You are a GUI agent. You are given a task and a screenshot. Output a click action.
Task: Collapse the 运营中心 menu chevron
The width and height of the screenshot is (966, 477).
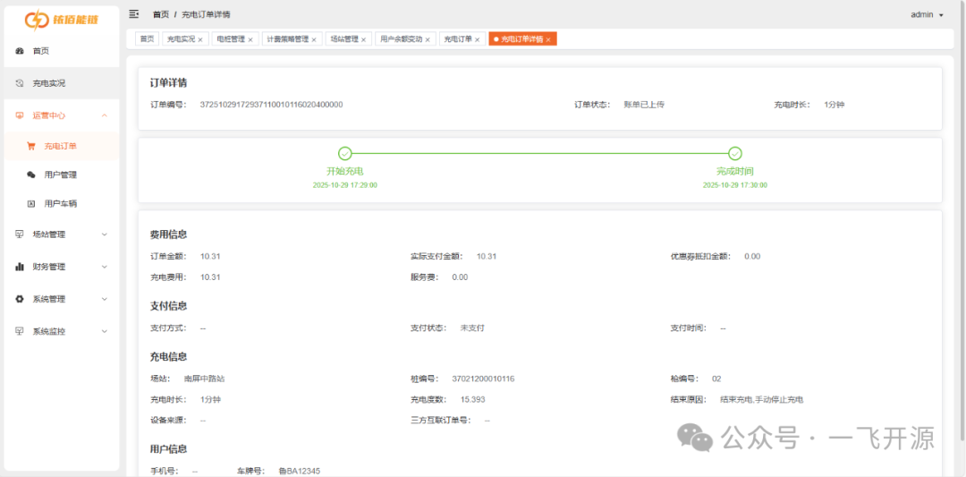[105, 115]
